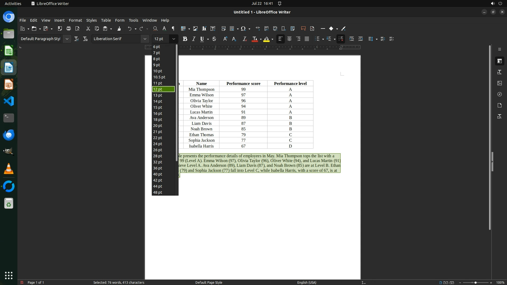Click the Clone Formatting paintbrush icon
This screenshot has width=507, height=285.
119,28
